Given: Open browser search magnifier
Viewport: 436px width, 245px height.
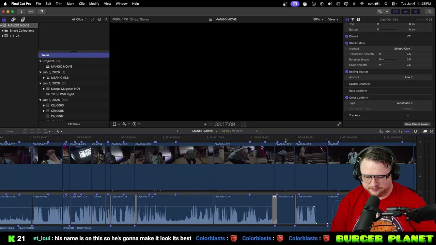Looking at the screenshot, I should click(106, 19).
